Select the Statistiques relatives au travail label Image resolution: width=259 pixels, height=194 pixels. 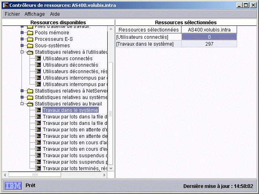point(68,104)
